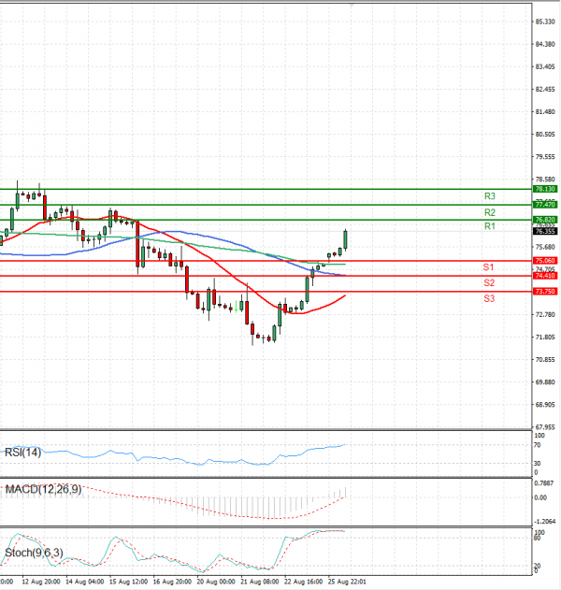Click the 79.555 price axis label

(545, 157)
